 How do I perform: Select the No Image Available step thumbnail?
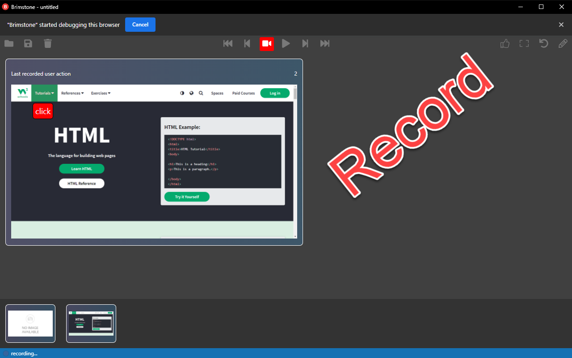pyautogui.click(x=30, y=324)
